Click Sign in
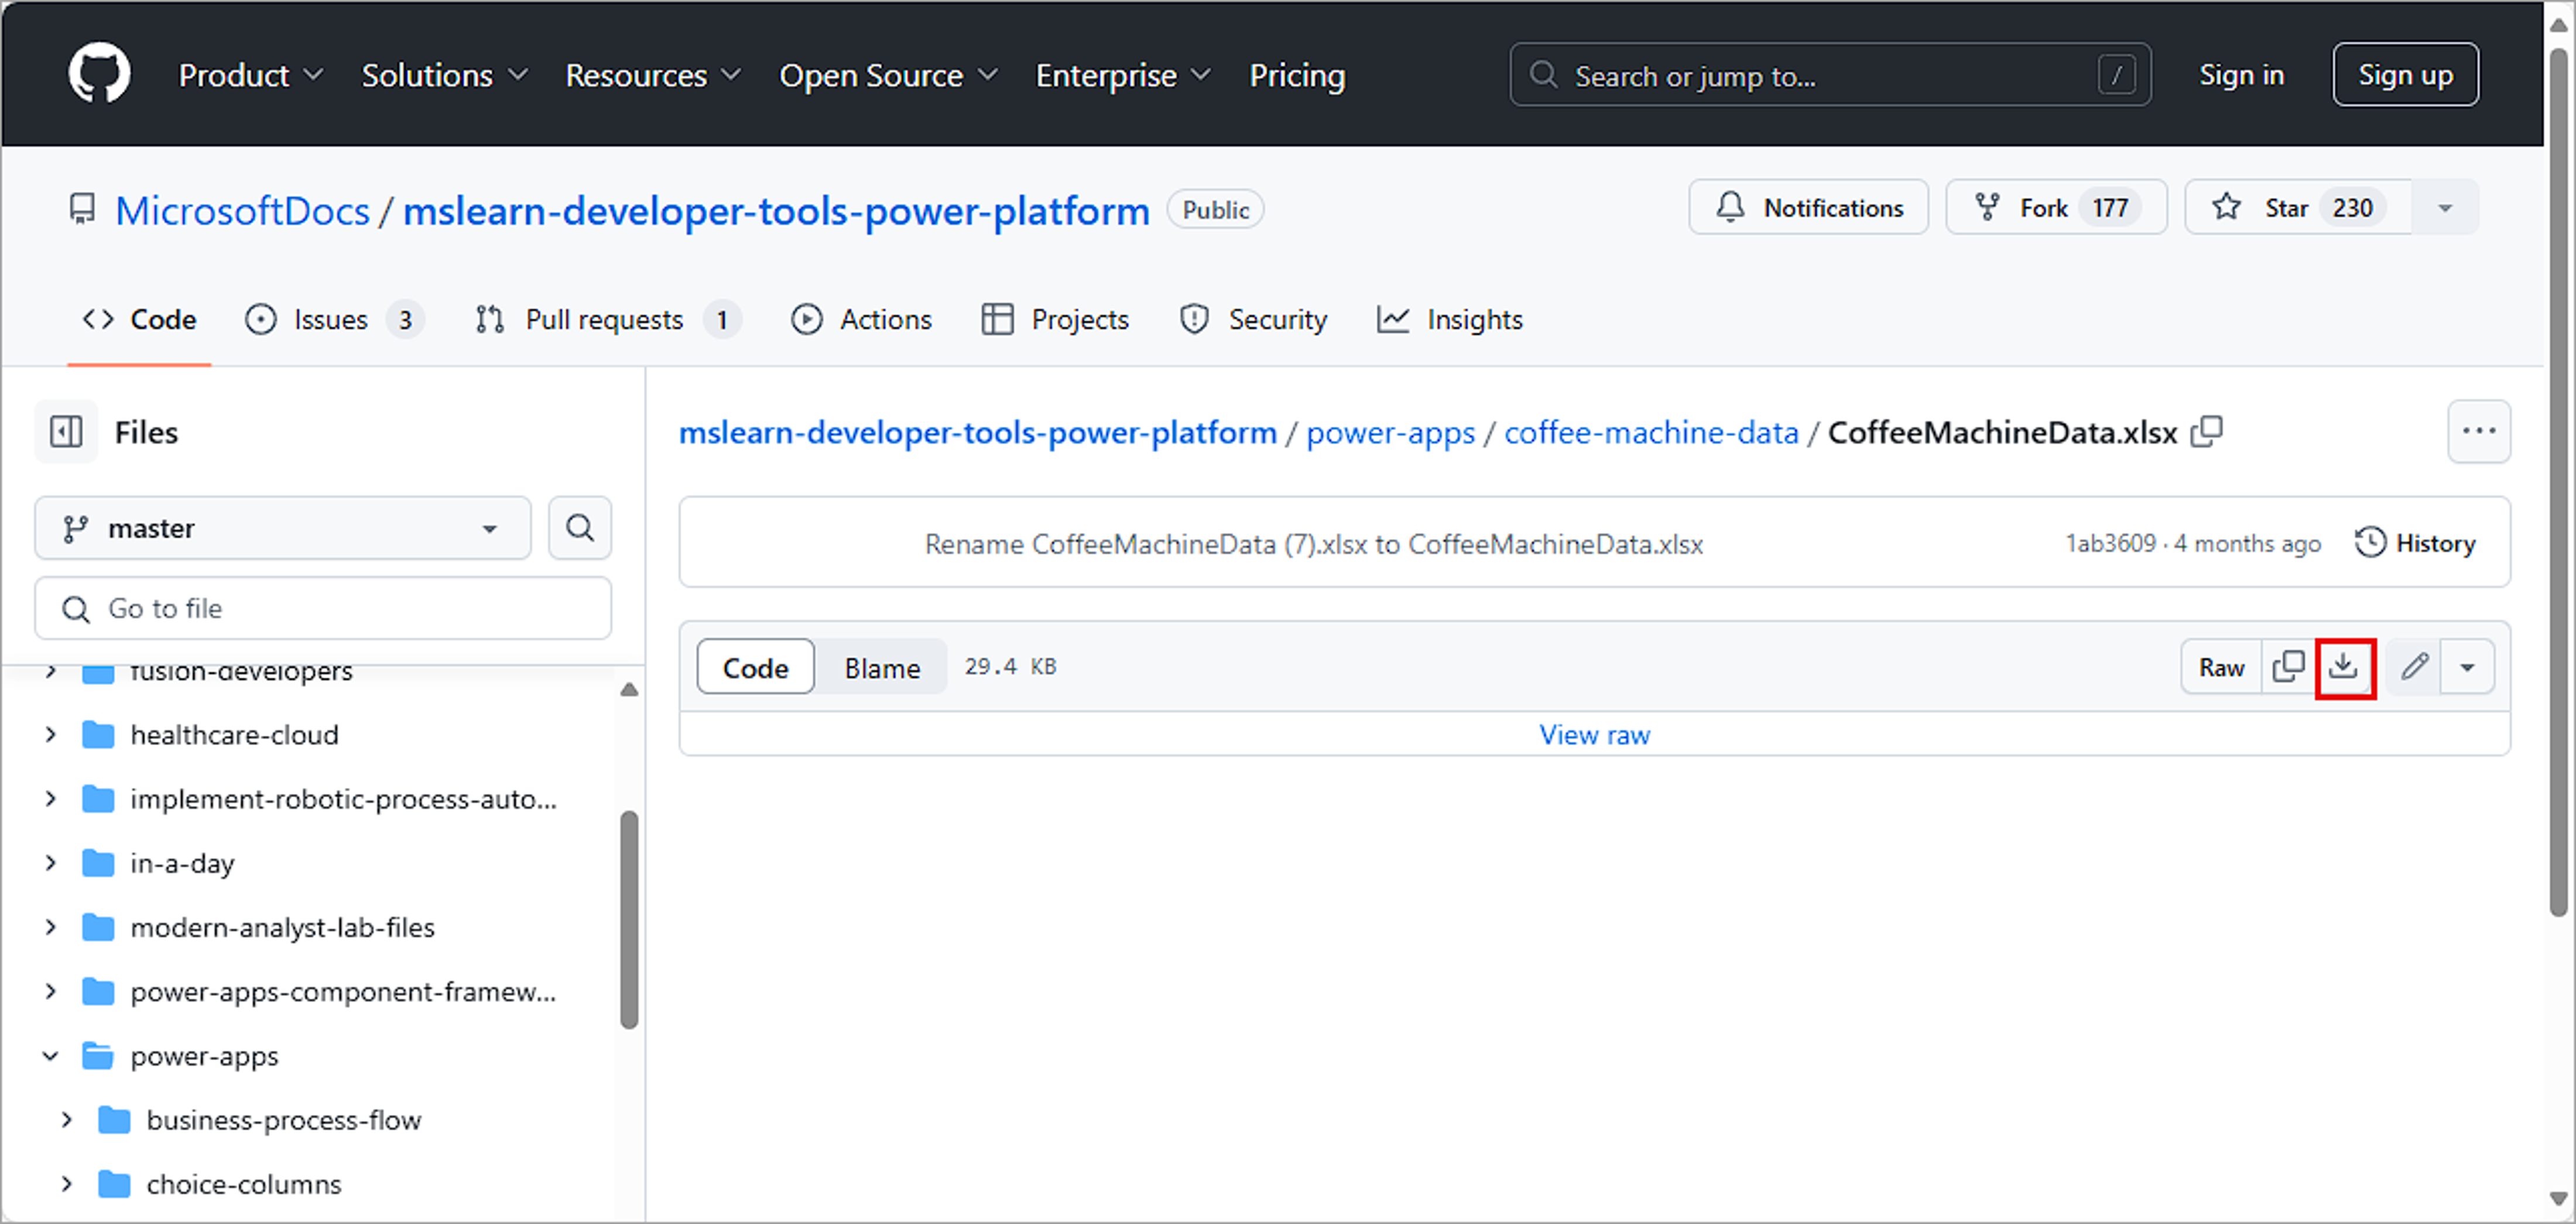 (2241, 75)
